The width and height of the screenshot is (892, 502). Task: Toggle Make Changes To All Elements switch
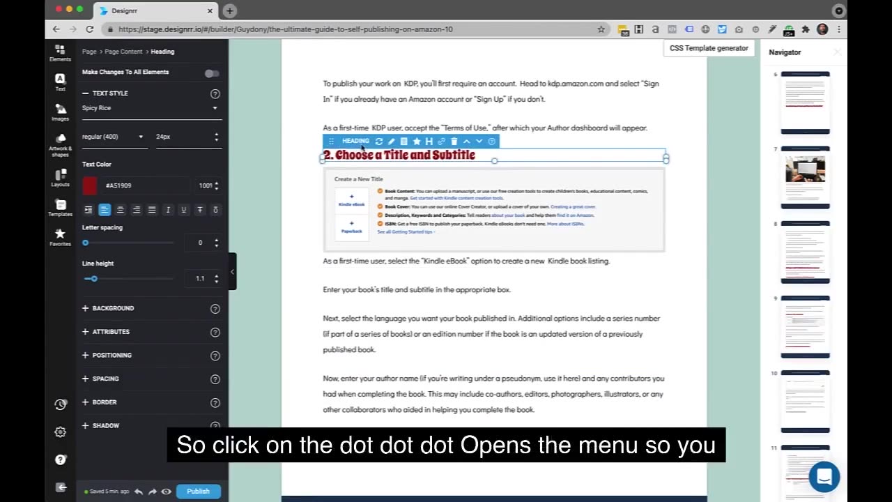coord(212,73)
